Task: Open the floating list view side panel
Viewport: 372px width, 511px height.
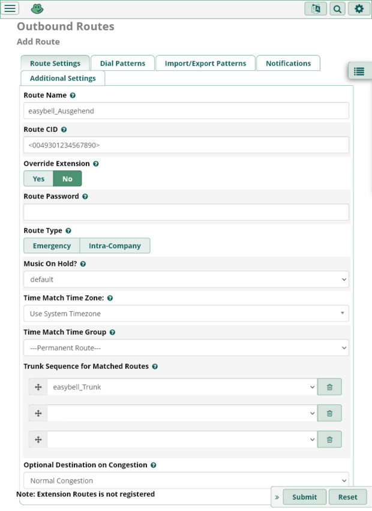Action: pos(359,71)
